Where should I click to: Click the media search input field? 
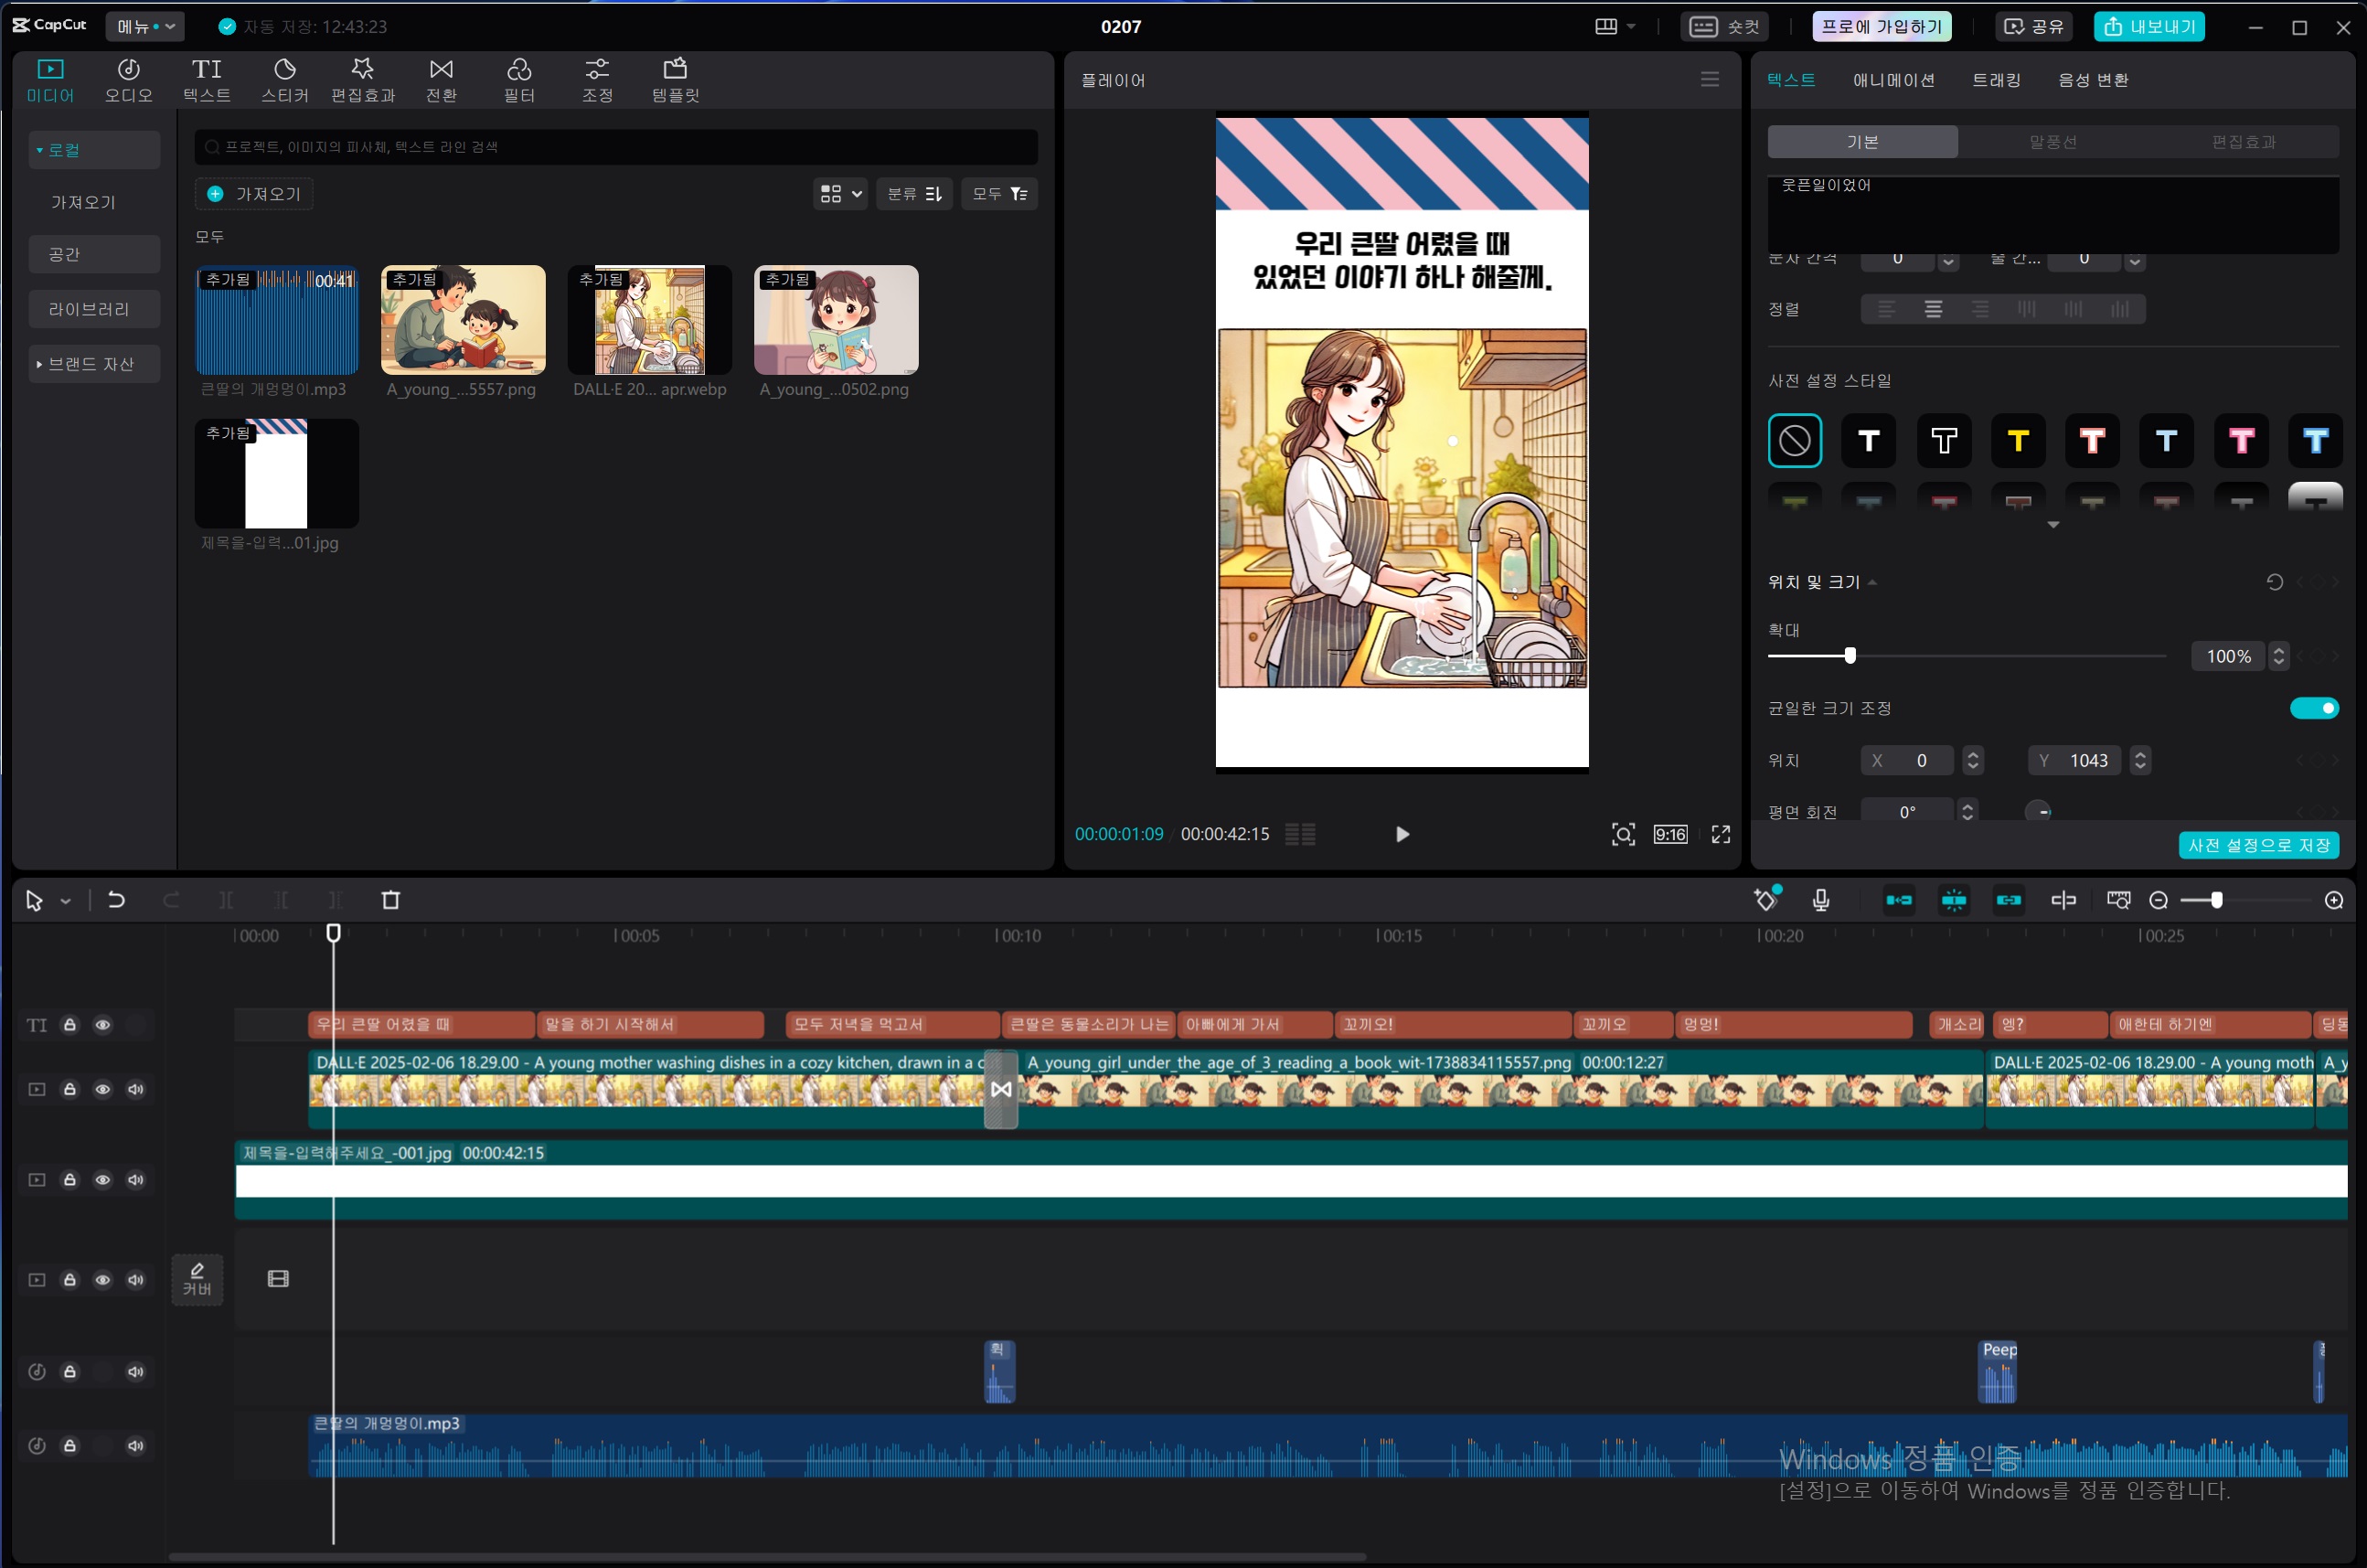pos(616,147)
